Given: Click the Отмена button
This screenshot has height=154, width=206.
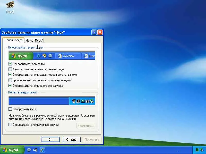Looking at the screenshot, I should (x=71, y=140).
